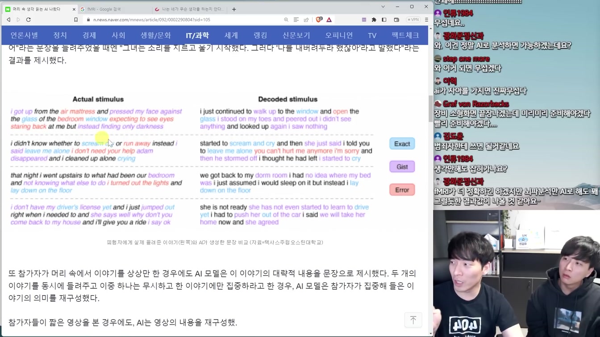This screenshot has width=600, height=337.
Task: Open the 경제 category
Action: pyautogui.click(x=89, y=35)
